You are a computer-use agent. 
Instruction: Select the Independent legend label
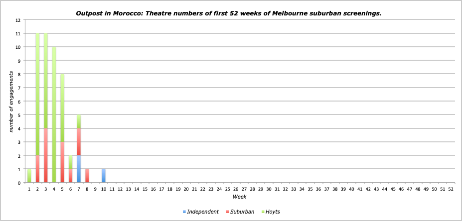(203, 212)
